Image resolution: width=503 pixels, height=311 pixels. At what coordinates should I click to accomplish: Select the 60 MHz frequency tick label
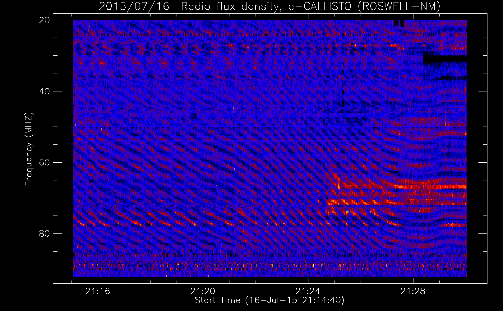(x=45, y=163)
